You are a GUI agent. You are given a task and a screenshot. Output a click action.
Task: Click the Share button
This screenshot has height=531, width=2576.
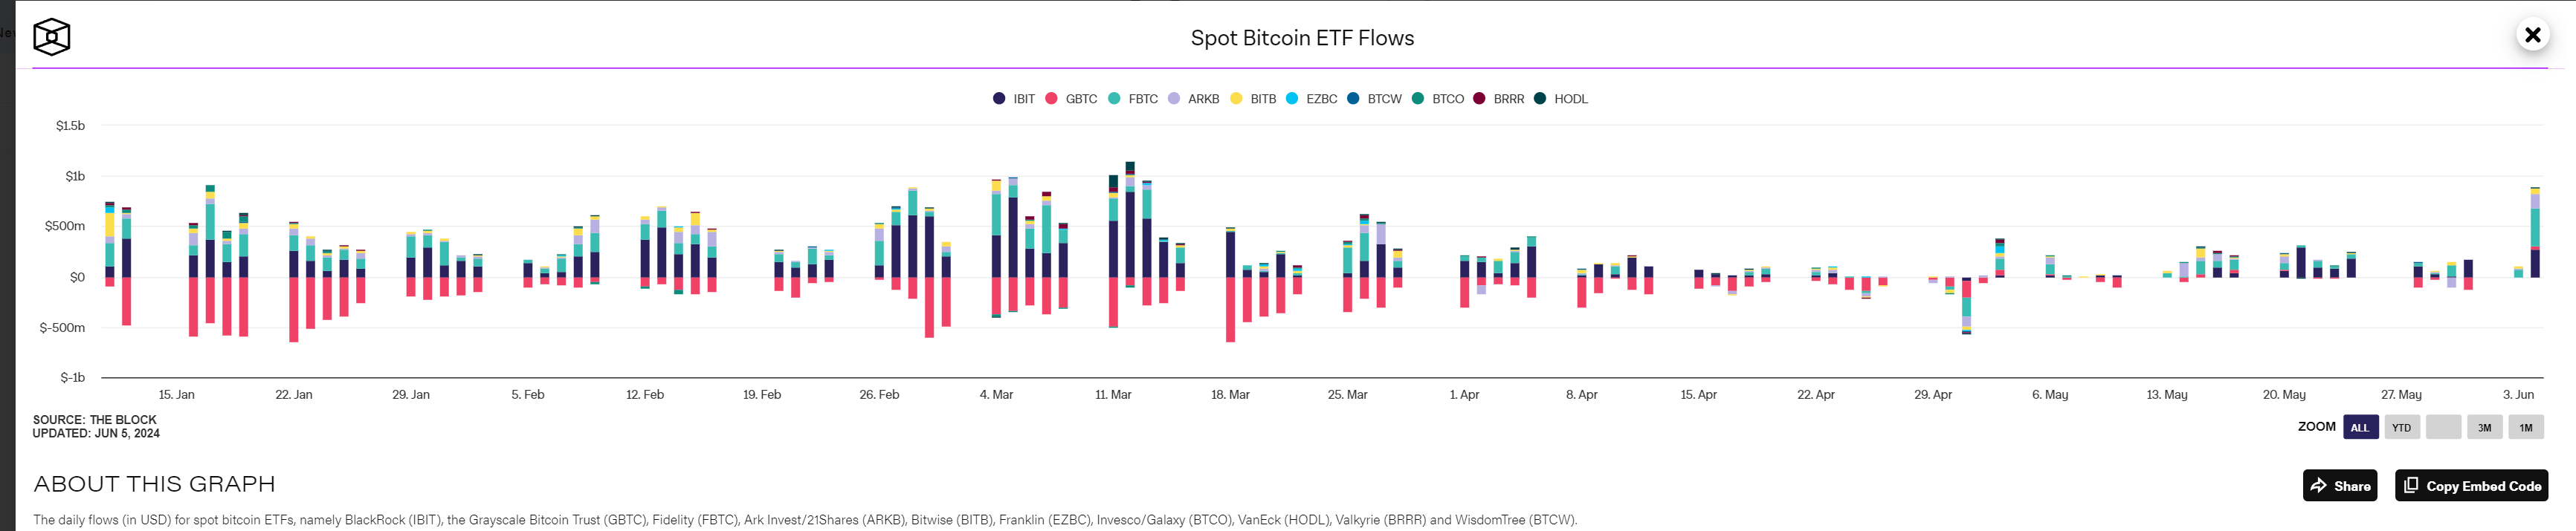click(x=2339, y=486)
